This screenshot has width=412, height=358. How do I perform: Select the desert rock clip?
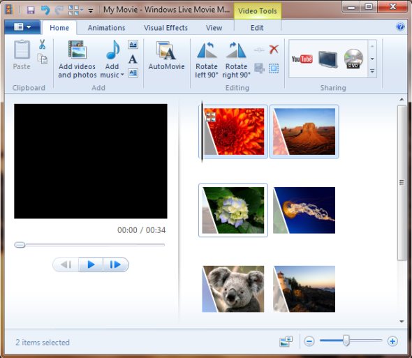point(304,131)
